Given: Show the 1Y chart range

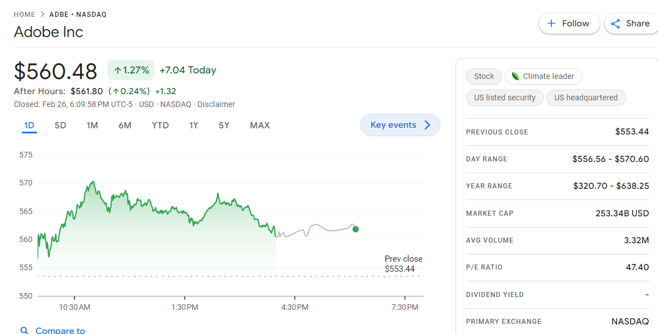Looking at the screenshot, I should [194, 126].
